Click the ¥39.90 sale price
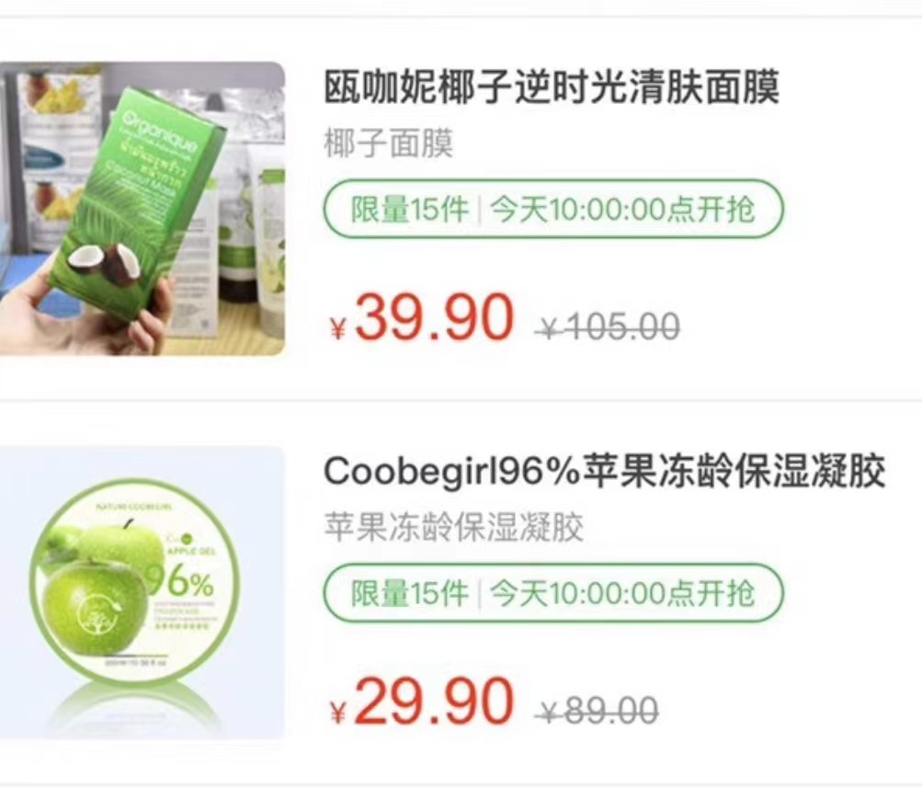 [x=422, y=318]
